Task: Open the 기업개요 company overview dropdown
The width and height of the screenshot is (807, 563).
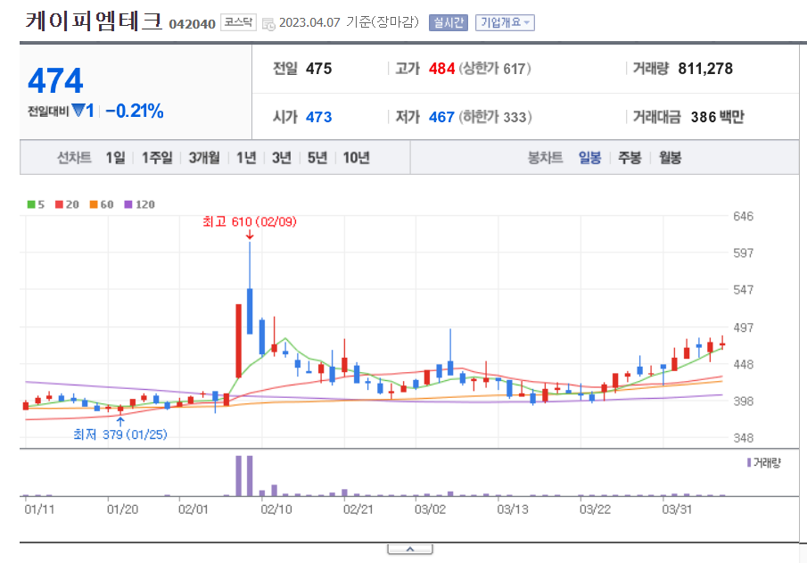Action: (505, 22)
